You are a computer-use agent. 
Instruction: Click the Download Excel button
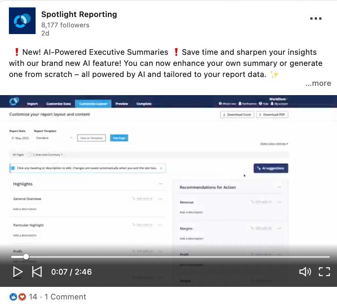click(x=237, y=115)
